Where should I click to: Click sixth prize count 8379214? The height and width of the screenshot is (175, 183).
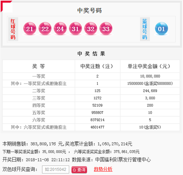[97, 120]
